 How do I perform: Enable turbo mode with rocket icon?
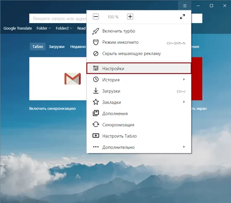click(96, 31)
